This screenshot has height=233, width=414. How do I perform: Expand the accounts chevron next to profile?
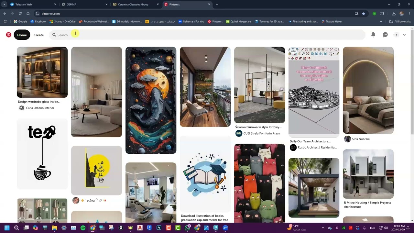click(x=404, y=35)
